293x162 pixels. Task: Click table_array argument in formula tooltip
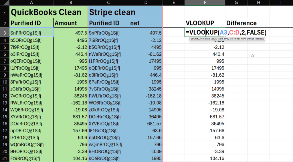click(x=224, y=39)
